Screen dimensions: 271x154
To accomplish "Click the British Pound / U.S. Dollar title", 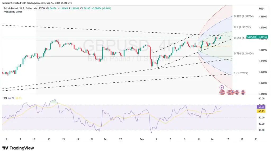I will point(18,8).
